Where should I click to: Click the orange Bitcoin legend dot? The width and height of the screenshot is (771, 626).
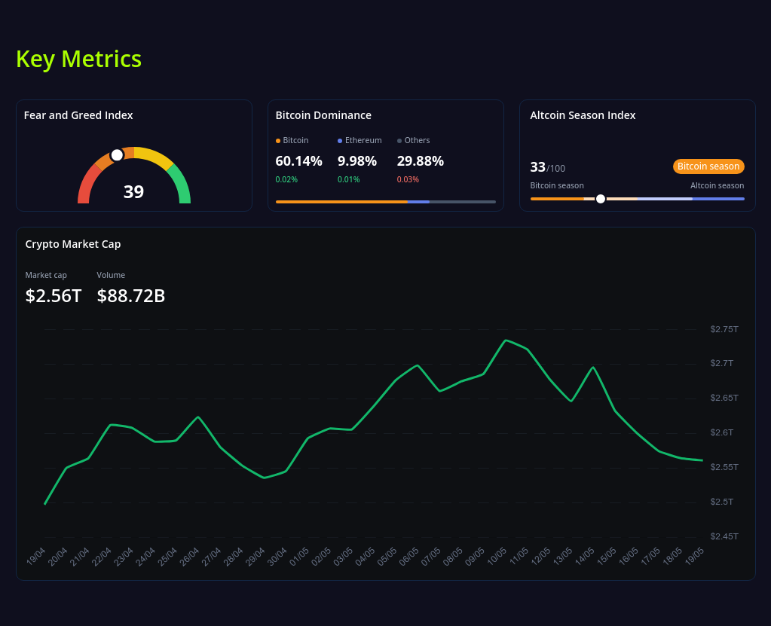[x=278, y=141]
